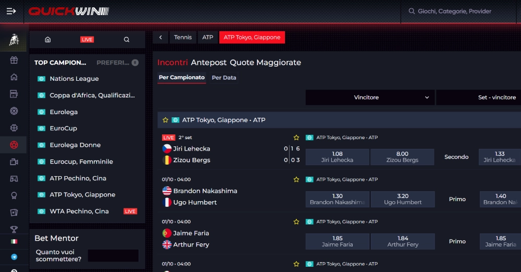Open the trophy tournaments sidebar icon
The image size is (521, 272).
pos(14,229)
